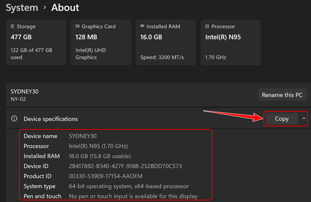Select the value 16.0 GB (15.8 GB usable)
Image resolution: width=311 pixels, height=202 pixels.
click(x=100, y=156)
